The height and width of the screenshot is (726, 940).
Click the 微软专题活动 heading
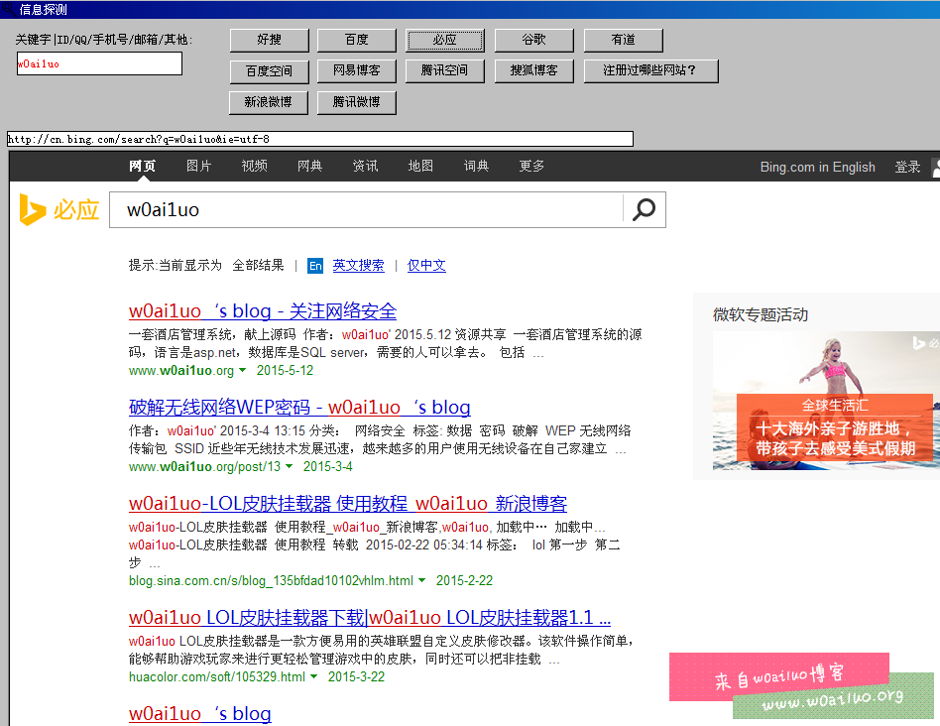point(761,314)
